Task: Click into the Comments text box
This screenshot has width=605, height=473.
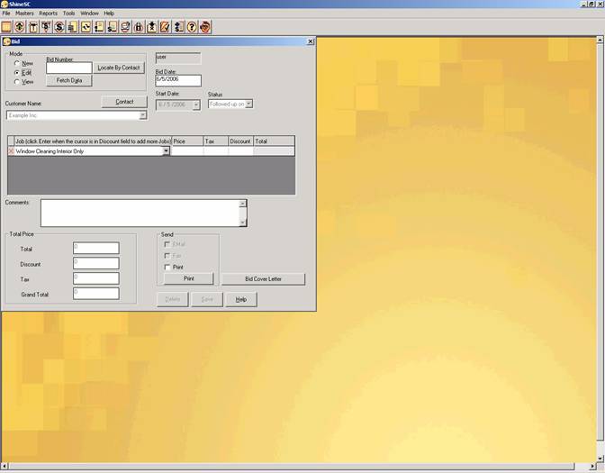Action: [x=140, y=214]
